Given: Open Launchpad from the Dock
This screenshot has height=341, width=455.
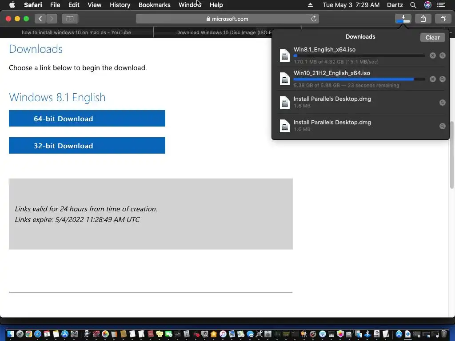Looking at the screenshot, I should [20, 334].
